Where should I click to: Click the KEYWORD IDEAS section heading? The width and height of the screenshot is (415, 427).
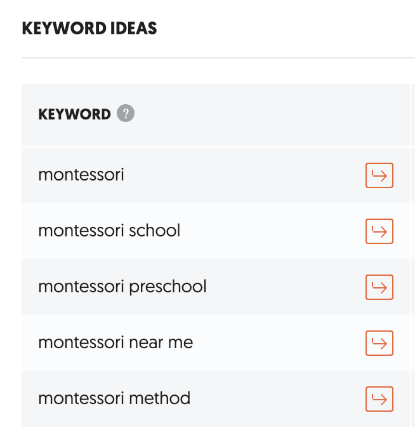[89, 29]
